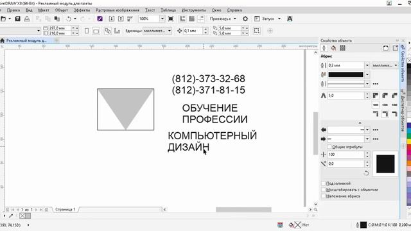This screenshot has height=231, width=411.
Task: Click the Import icon with down arrow
Action: 111,19
